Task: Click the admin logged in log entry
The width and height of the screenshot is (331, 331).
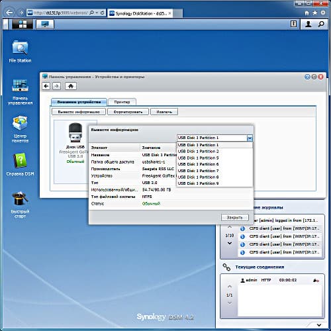Action: tap(286, 220)
